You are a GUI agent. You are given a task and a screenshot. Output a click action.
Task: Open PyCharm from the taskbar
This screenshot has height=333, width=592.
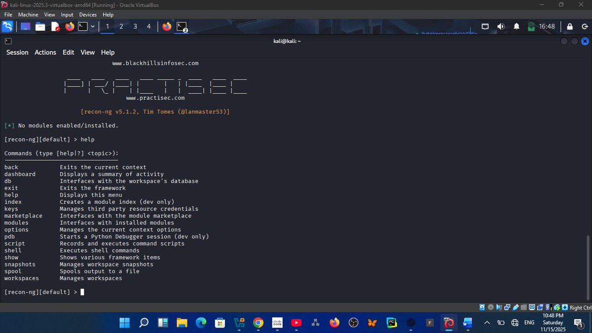392,323
